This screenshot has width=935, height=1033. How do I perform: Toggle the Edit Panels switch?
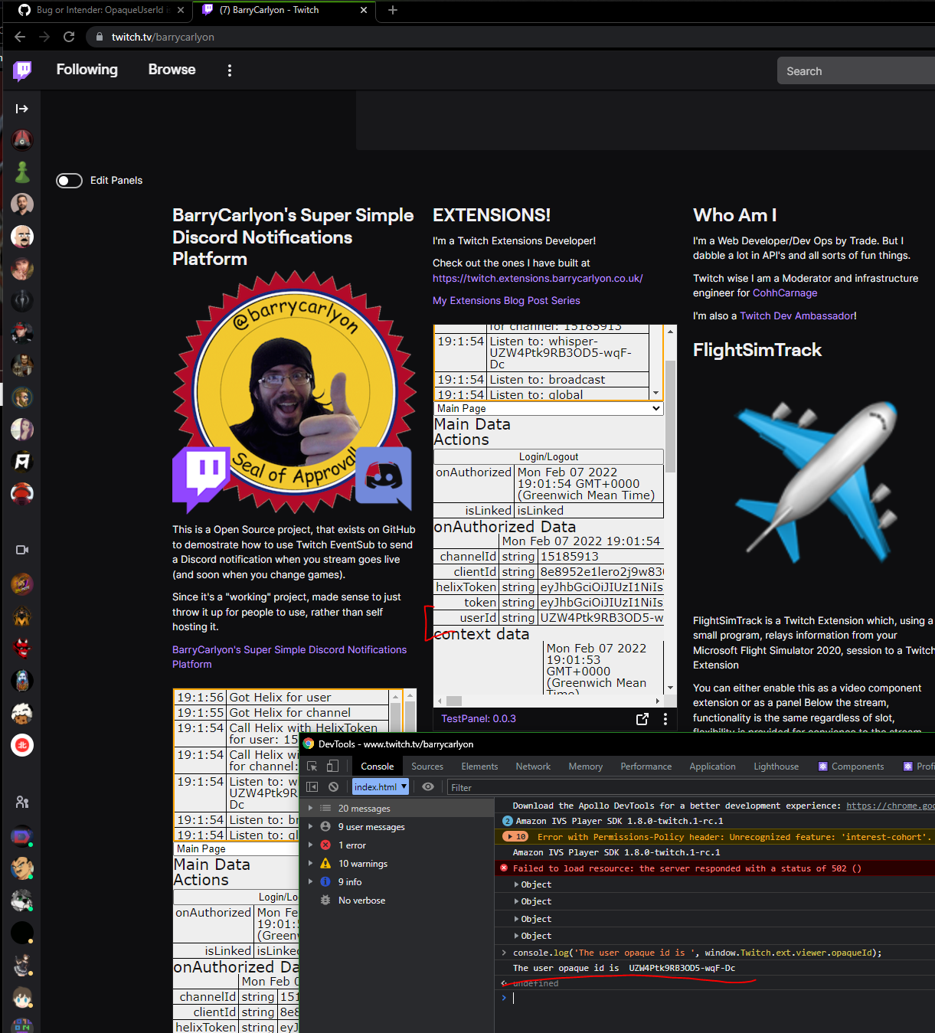tap(69, 181)
